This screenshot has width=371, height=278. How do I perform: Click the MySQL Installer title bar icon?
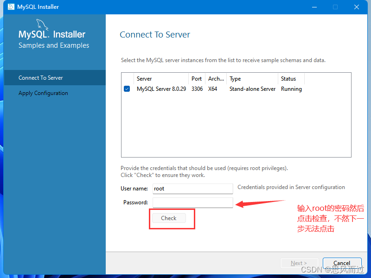click(11, 7)
